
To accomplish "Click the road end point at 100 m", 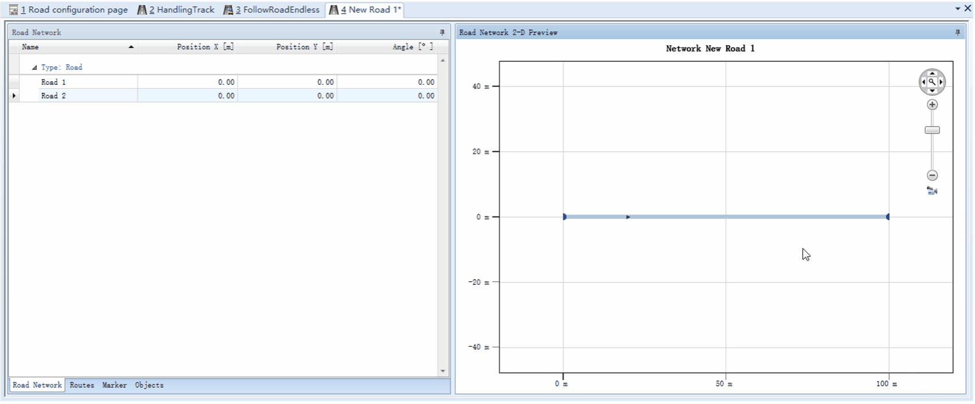I will click(x=888, y=217).
